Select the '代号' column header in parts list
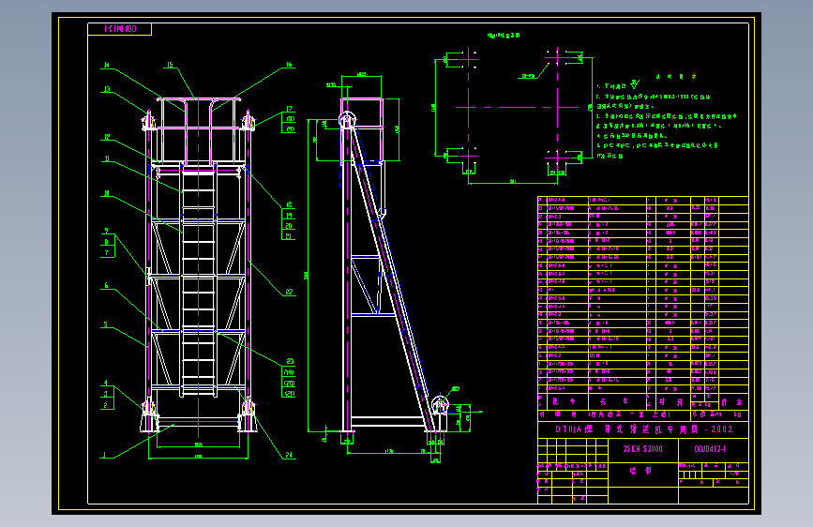 coord(563,401)
